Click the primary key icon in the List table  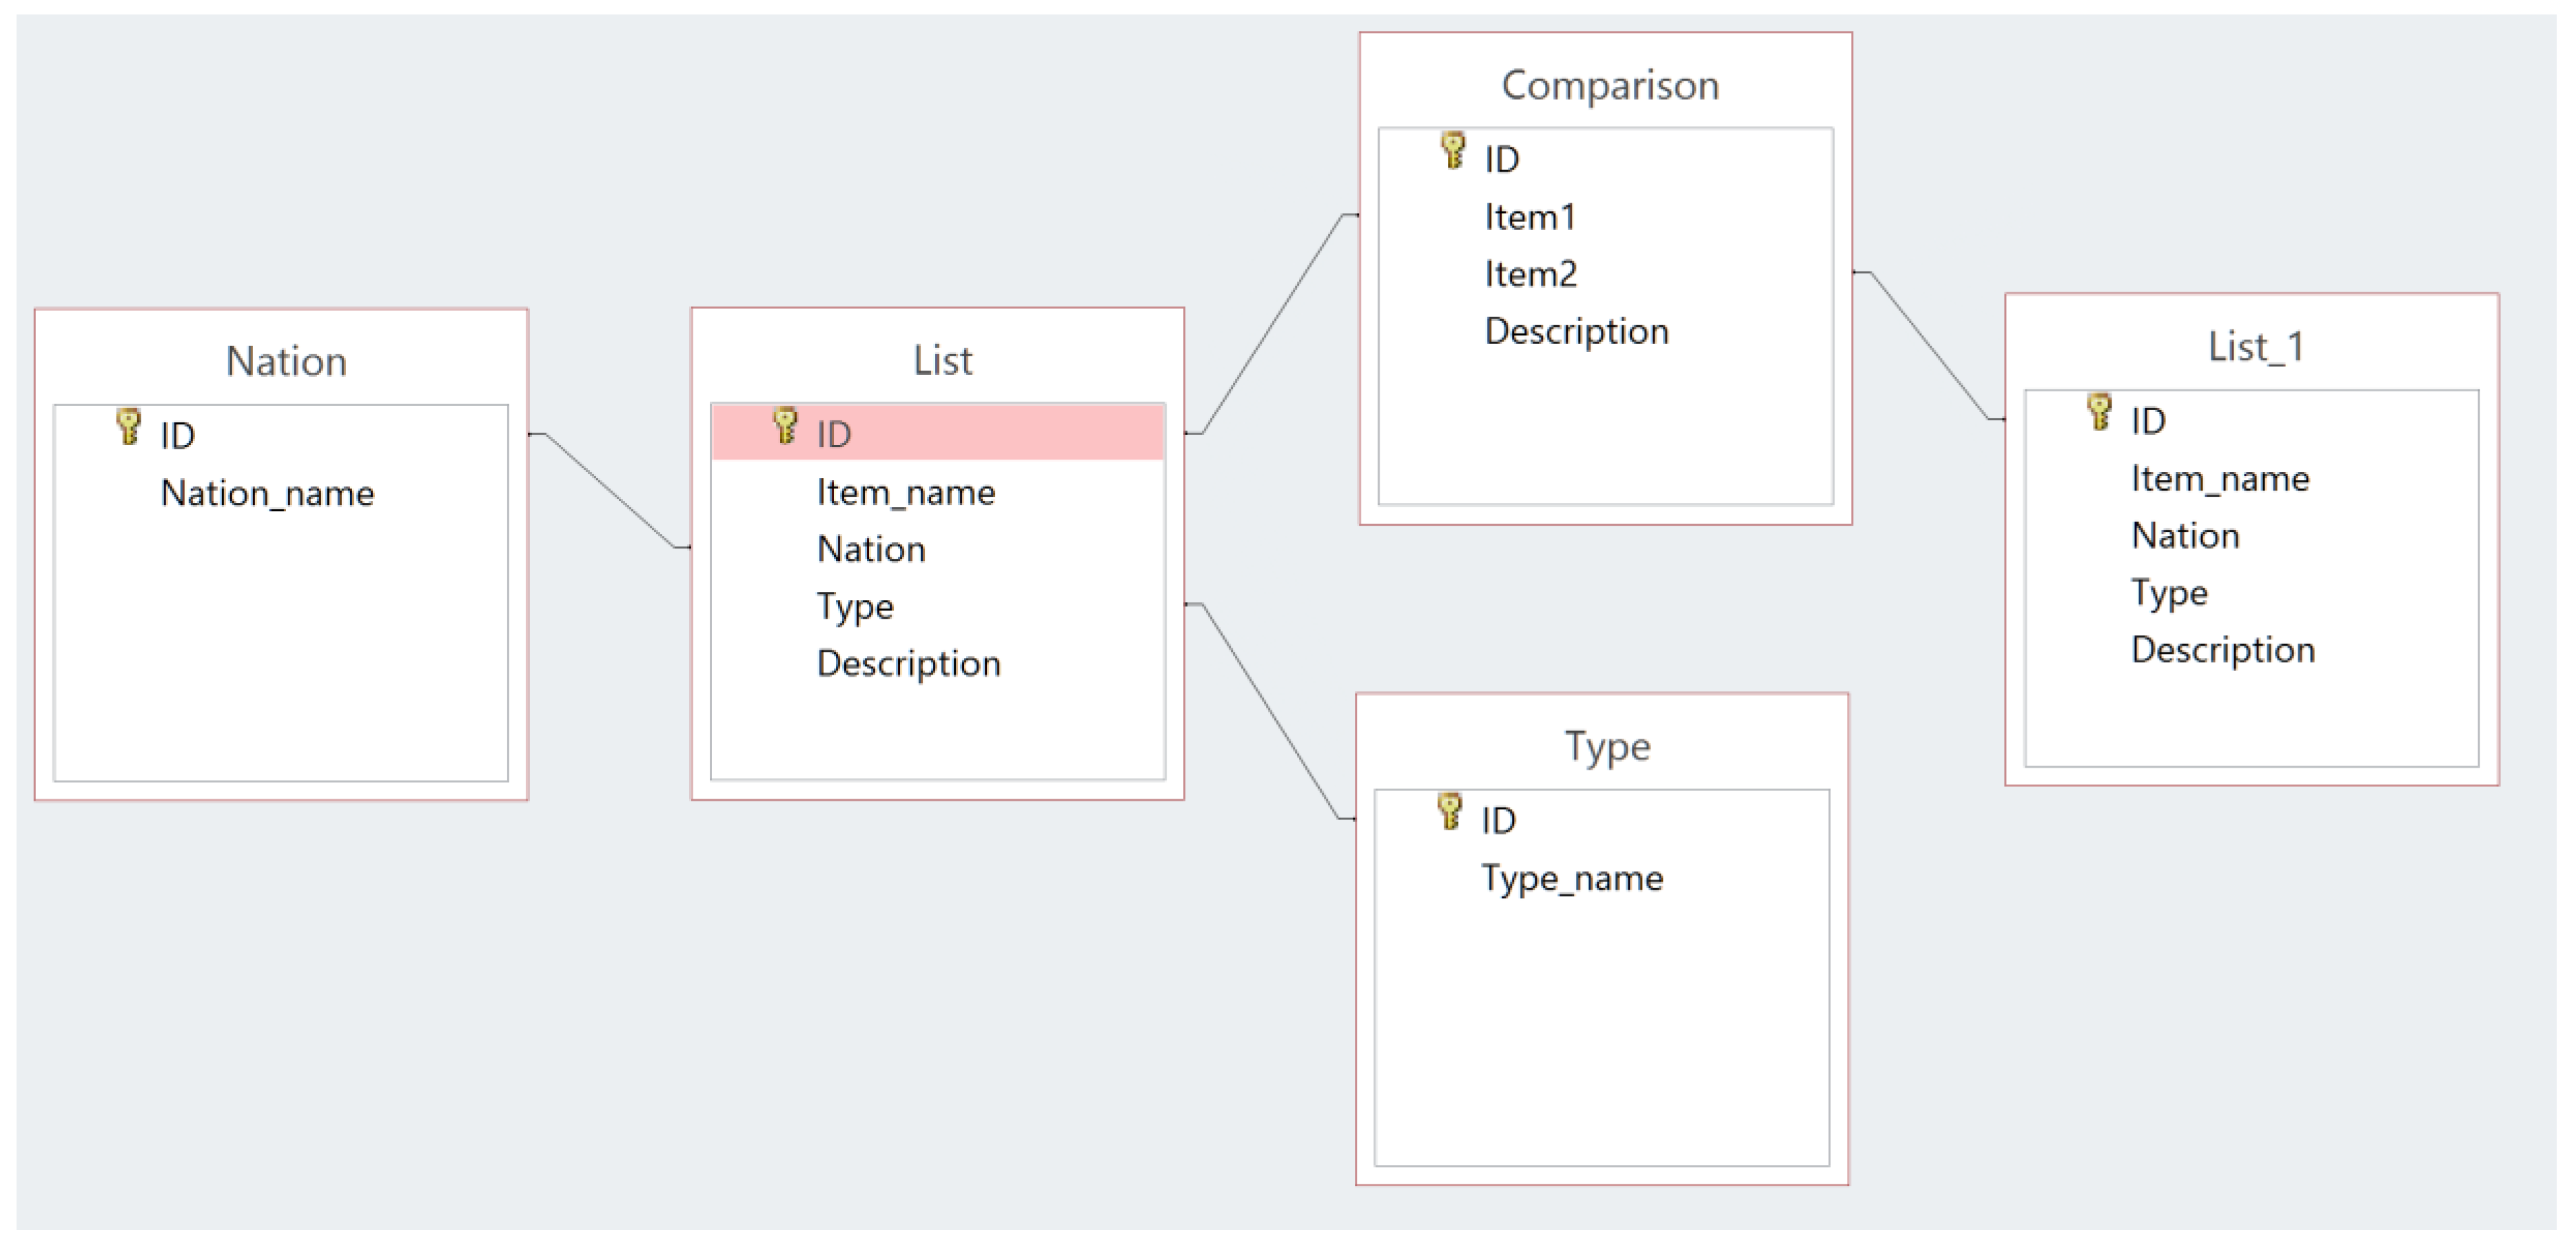pyautogui.click(x=785, y=426)
